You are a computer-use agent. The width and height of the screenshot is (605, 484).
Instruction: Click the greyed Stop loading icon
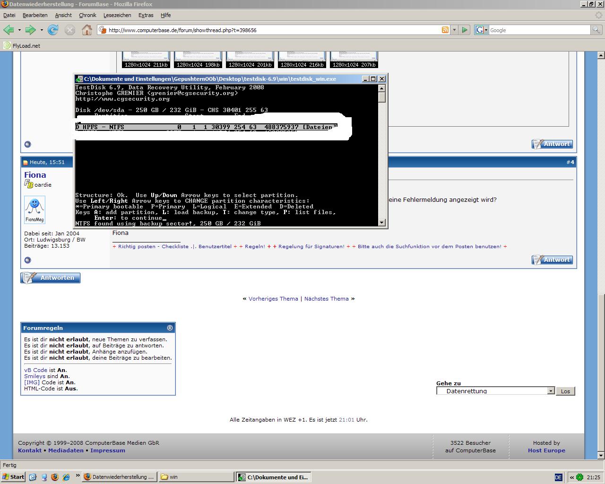tap(70, 30)
